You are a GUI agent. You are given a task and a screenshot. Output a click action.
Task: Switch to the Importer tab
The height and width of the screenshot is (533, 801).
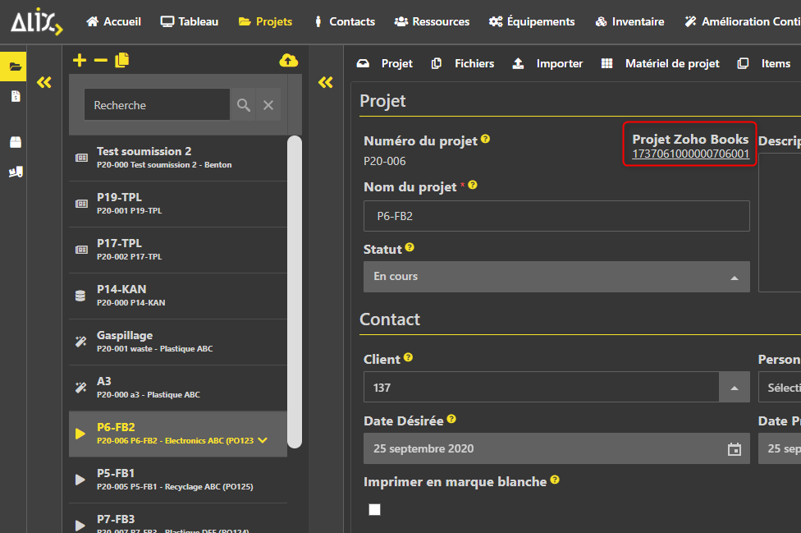coord(547,63)
